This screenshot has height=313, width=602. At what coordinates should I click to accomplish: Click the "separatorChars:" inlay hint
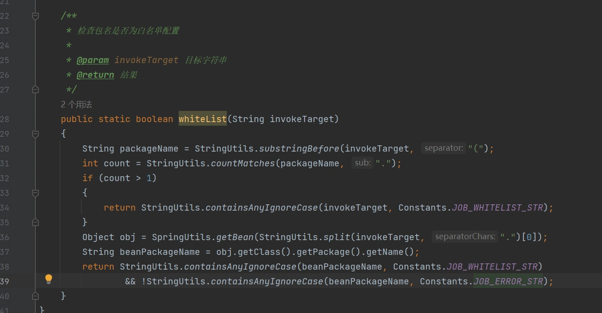(x=465, y=237)
